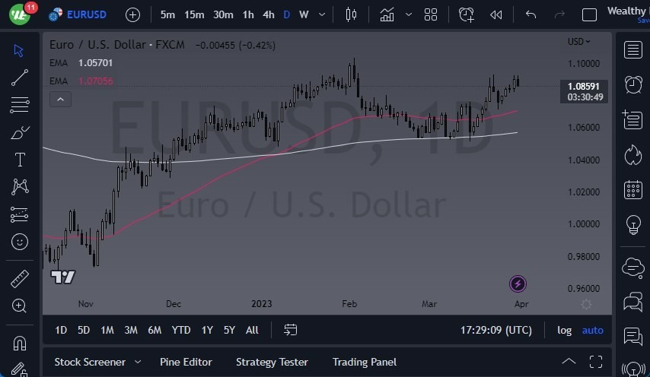Collapse the indicator legend chevron
Viewport: 650px width, 377px height.
click(61, 100)
